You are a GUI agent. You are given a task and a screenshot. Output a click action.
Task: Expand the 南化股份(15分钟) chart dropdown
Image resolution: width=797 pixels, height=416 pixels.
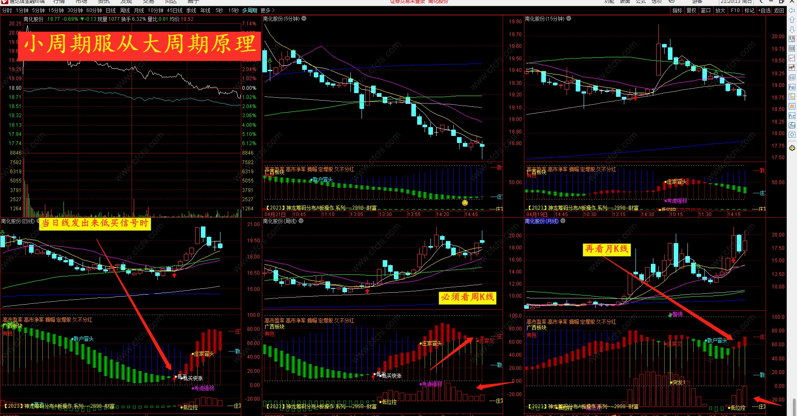[569, 19]
